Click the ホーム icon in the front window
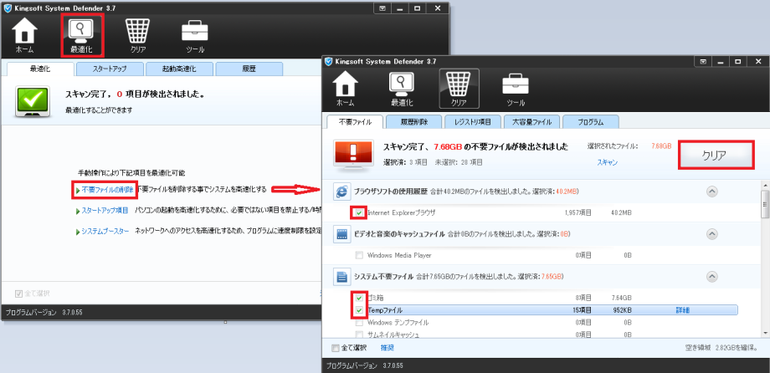Screen dimensions: 770x373 (345, 89)
